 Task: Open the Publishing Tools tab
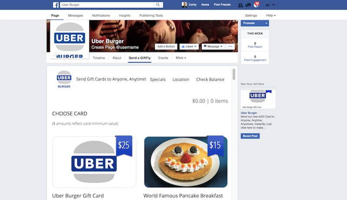click(151, 16)
